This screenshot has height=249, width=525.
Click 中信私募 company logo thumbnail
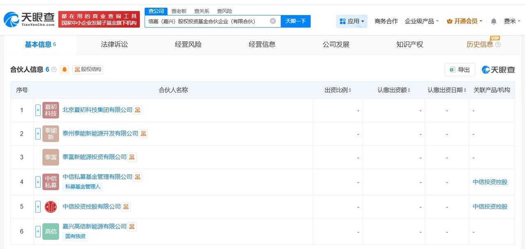(x=51, y=182)
